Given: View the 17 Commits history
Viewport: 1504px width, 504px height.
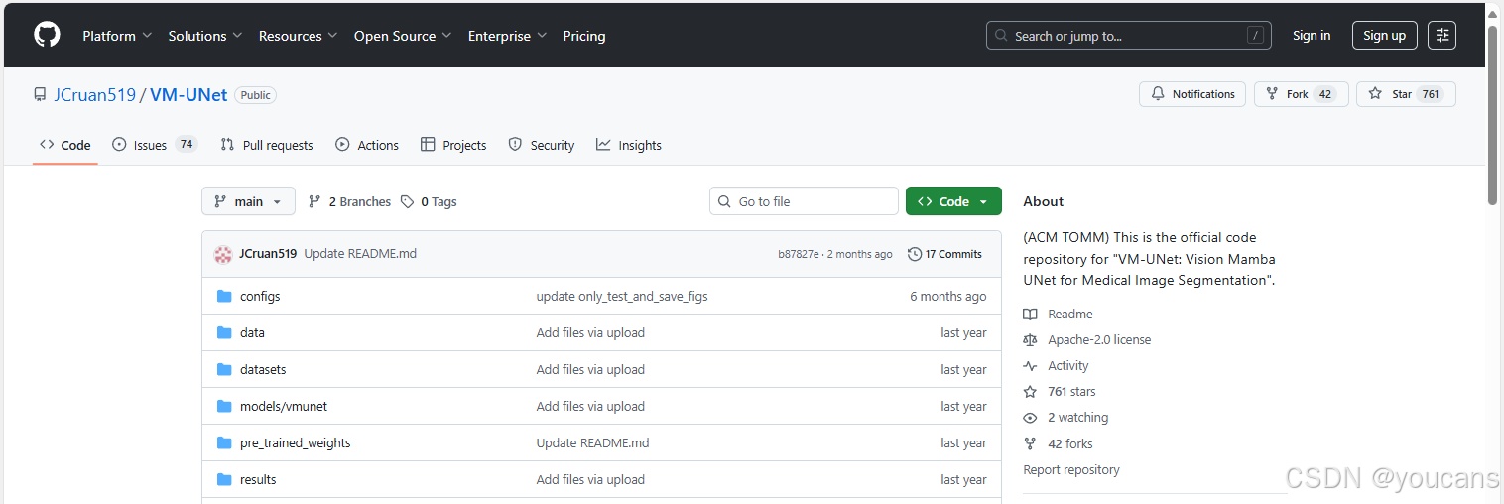Looking at the screenshot, I should click(944, 254).
